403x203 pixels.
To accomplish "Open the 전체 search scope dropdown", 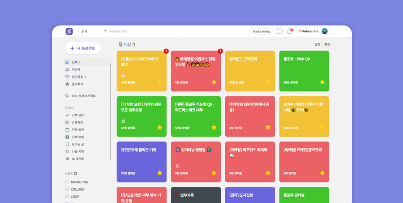I will [x=94, y=31].
